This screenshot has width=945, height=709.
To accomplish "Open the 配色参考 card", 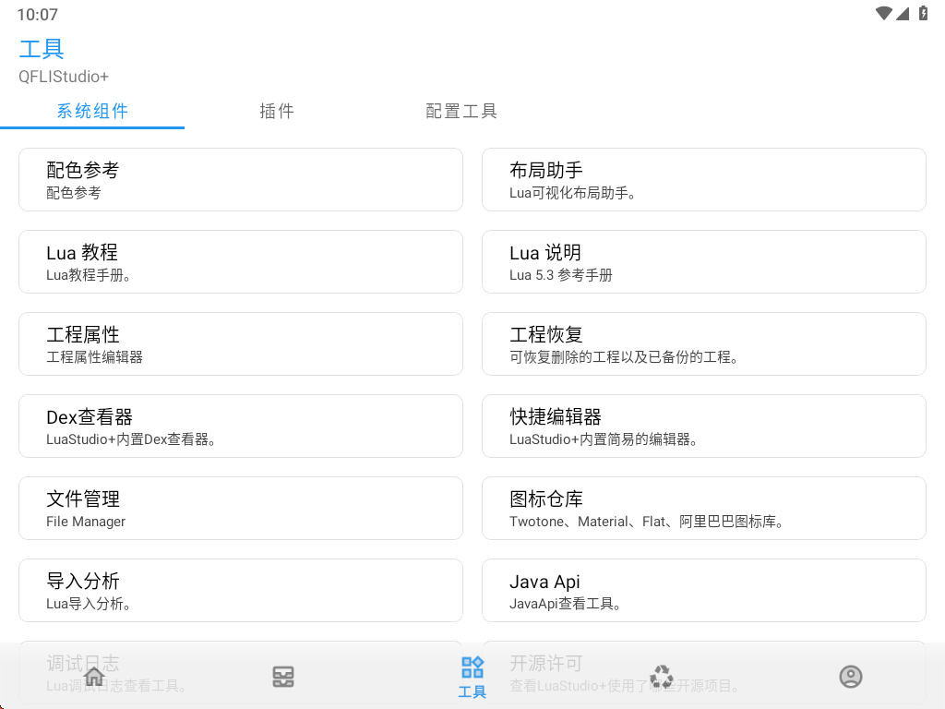I will (241, 180).
